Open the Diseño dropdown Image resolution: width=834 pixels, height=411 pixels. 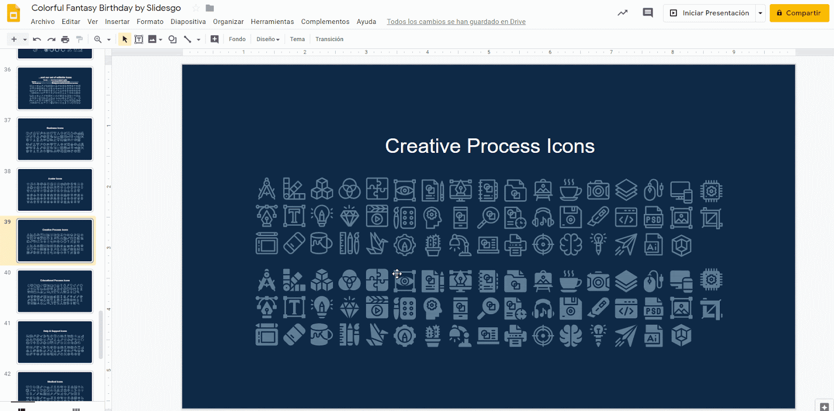click(268, 39)
